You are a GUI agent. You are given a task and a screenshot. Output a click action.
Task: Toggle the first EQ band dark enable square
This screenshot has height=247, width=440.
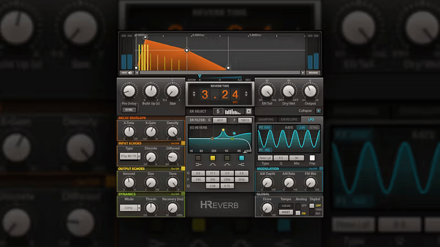[198, 158]
